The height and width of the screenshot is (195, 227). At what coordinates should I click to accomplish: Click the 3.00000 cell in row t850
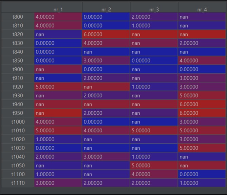tap(106, 61)
